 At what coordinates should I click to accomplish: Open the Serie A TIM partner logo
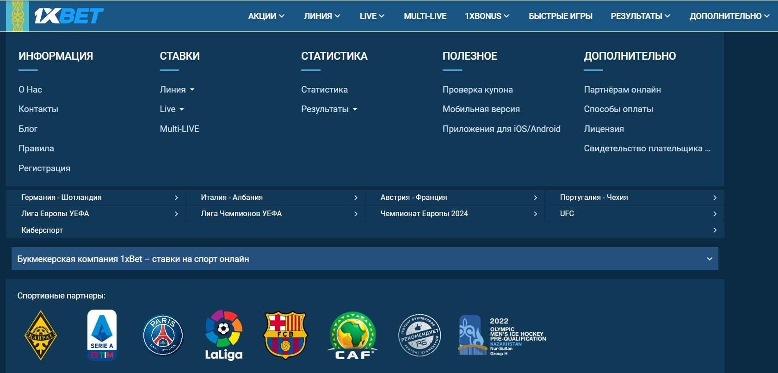point(102,335)
